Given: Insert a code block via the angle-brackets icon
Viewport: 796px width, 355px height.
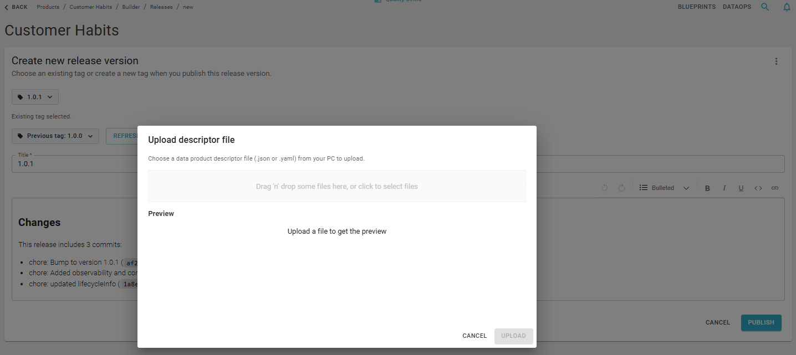Looking at the screenshot, I should coord(758,188).
